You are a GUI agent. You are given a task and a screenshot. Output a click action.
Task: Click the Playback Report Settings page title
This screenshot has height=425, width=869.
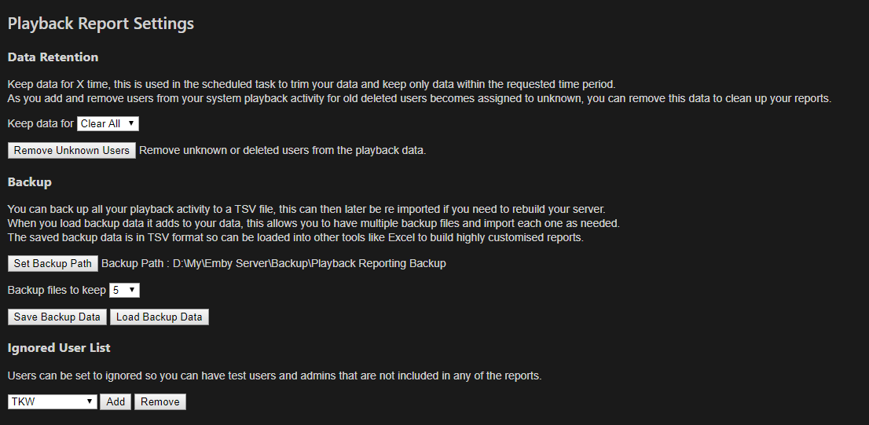click(x=101, y=24)
